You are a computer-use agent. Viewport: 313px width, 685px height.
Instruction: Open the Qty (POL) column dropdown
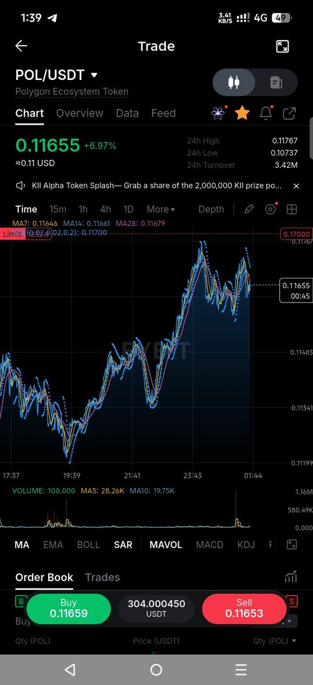click(x=275, y=641)
